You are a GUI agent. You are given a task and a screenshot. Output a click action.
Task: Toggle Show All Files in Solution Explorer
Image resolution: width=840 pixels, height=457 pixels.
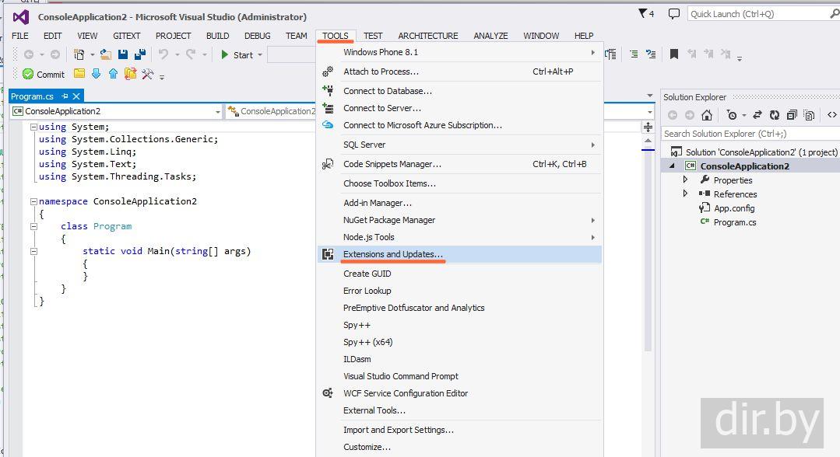point(809,115)
